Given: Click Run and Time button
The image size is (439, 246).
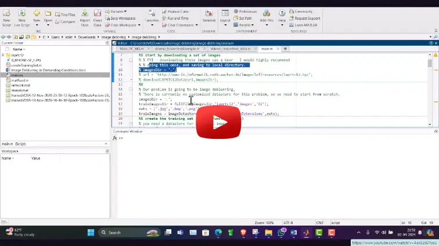Looking at the screenshot, I should pos(177,18).
